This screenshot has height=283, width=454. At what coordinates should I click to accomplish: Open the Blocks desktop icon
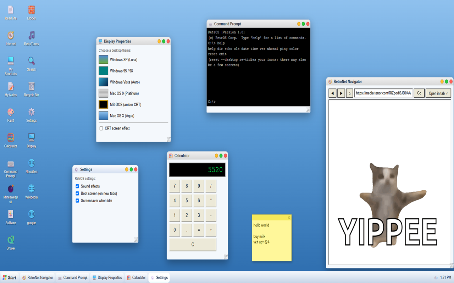click(x=32, y=13)
